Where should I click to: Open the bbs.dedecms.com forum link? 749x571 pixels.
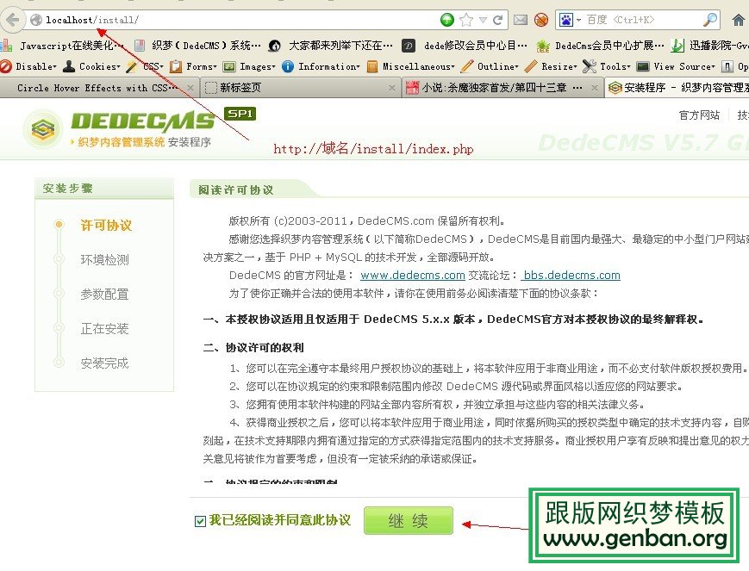click(x=571, y=276)
